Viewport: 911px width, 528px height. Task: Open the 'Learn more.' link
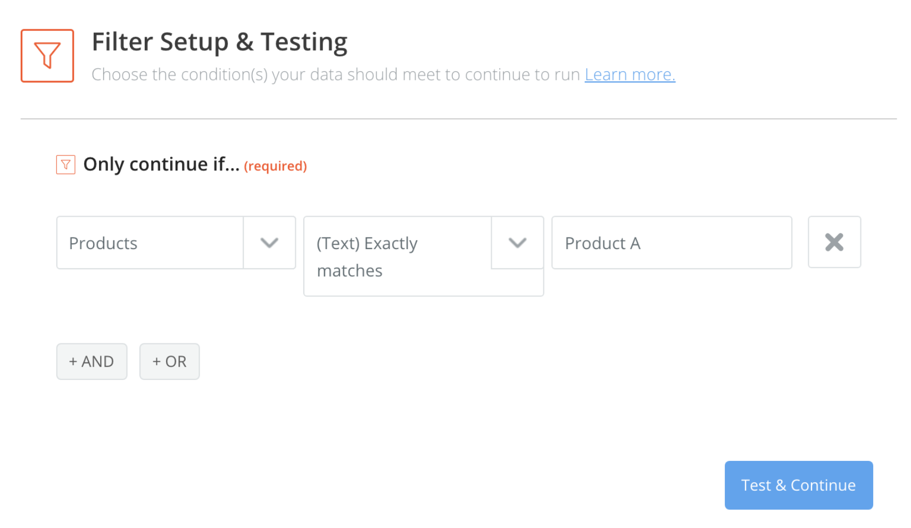630,75
